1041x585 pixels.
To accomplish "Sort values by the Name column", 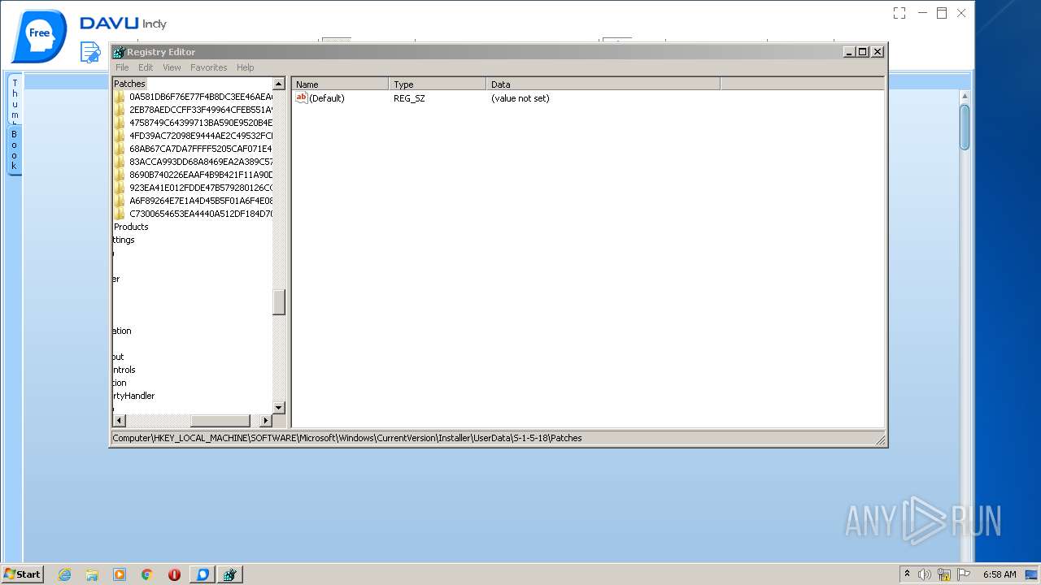I will click(x=340, y=84).
